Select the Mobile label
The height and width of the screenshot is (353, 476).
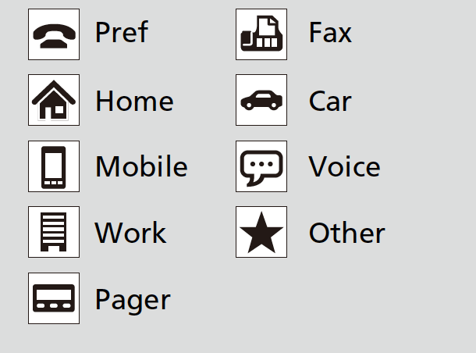(141, 166)
